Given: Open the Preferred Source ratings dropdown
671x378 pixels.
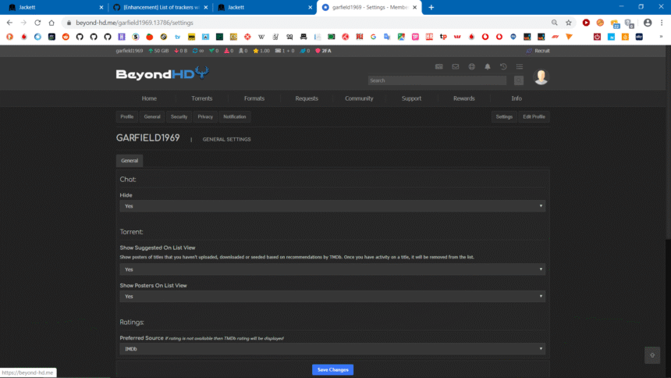Looking at the screenshot, I should [332, 349].
